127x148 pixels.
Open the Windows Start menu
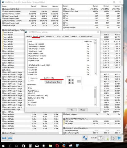click(x=3, y=146)
